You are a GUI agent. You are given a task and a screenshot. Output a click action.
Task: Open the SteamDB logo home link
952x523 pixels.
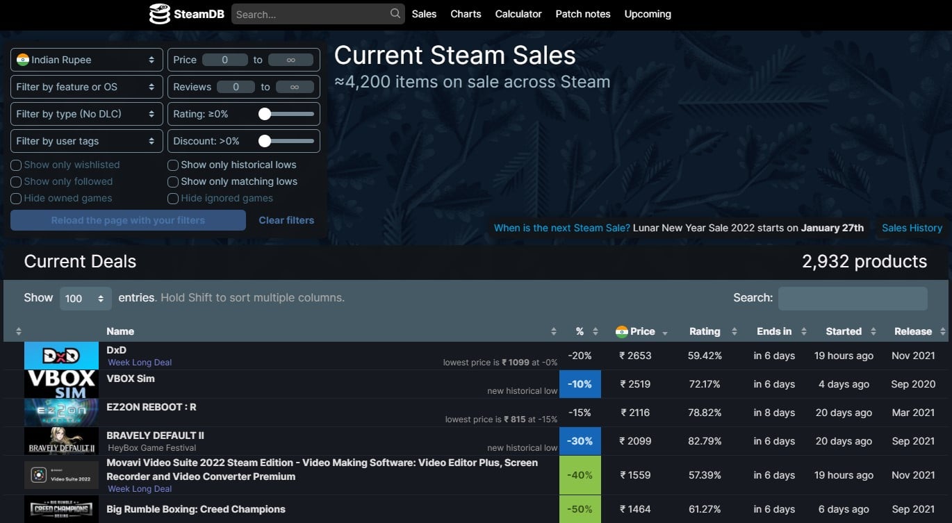186,14
